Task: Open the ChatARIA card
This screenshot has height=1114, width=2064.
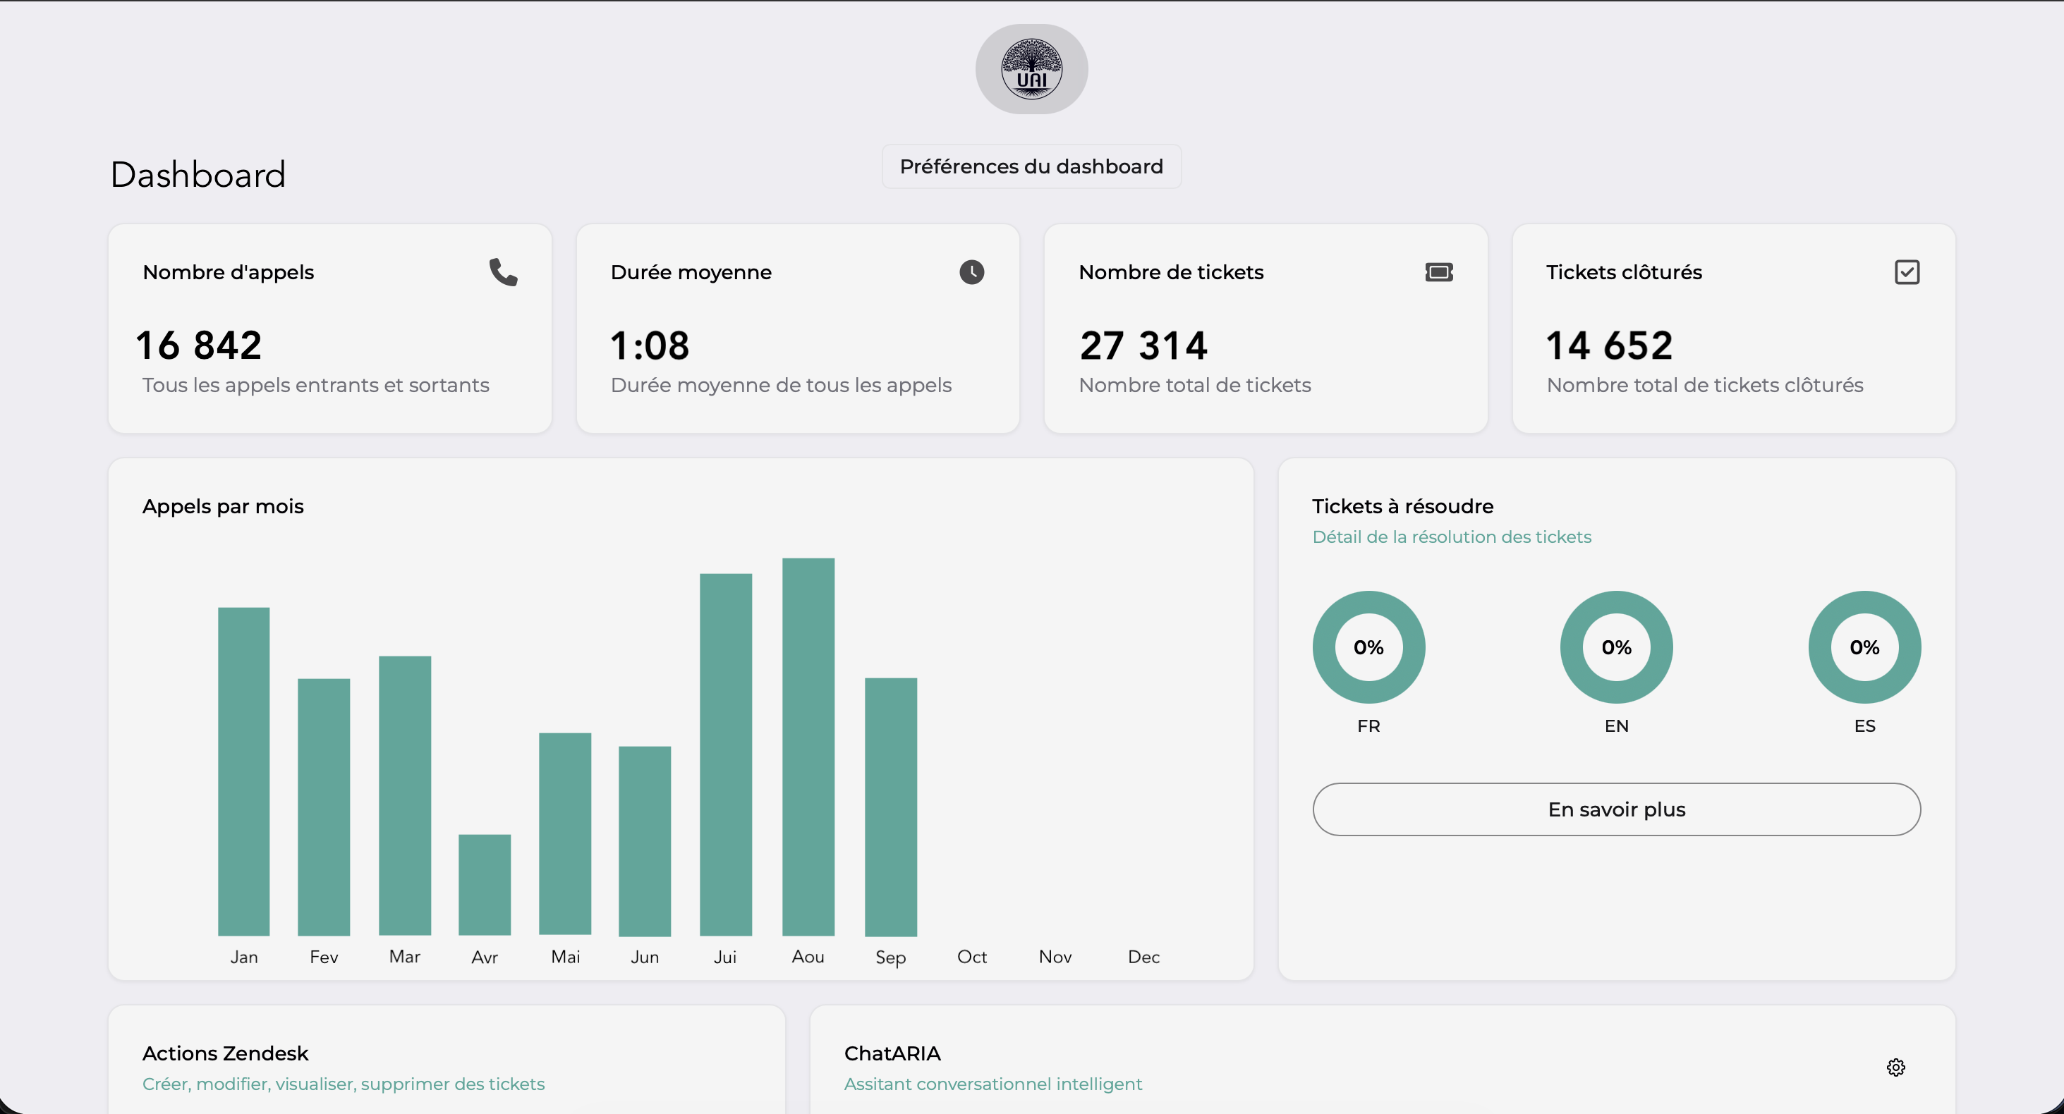Action: click(892, 1053)
